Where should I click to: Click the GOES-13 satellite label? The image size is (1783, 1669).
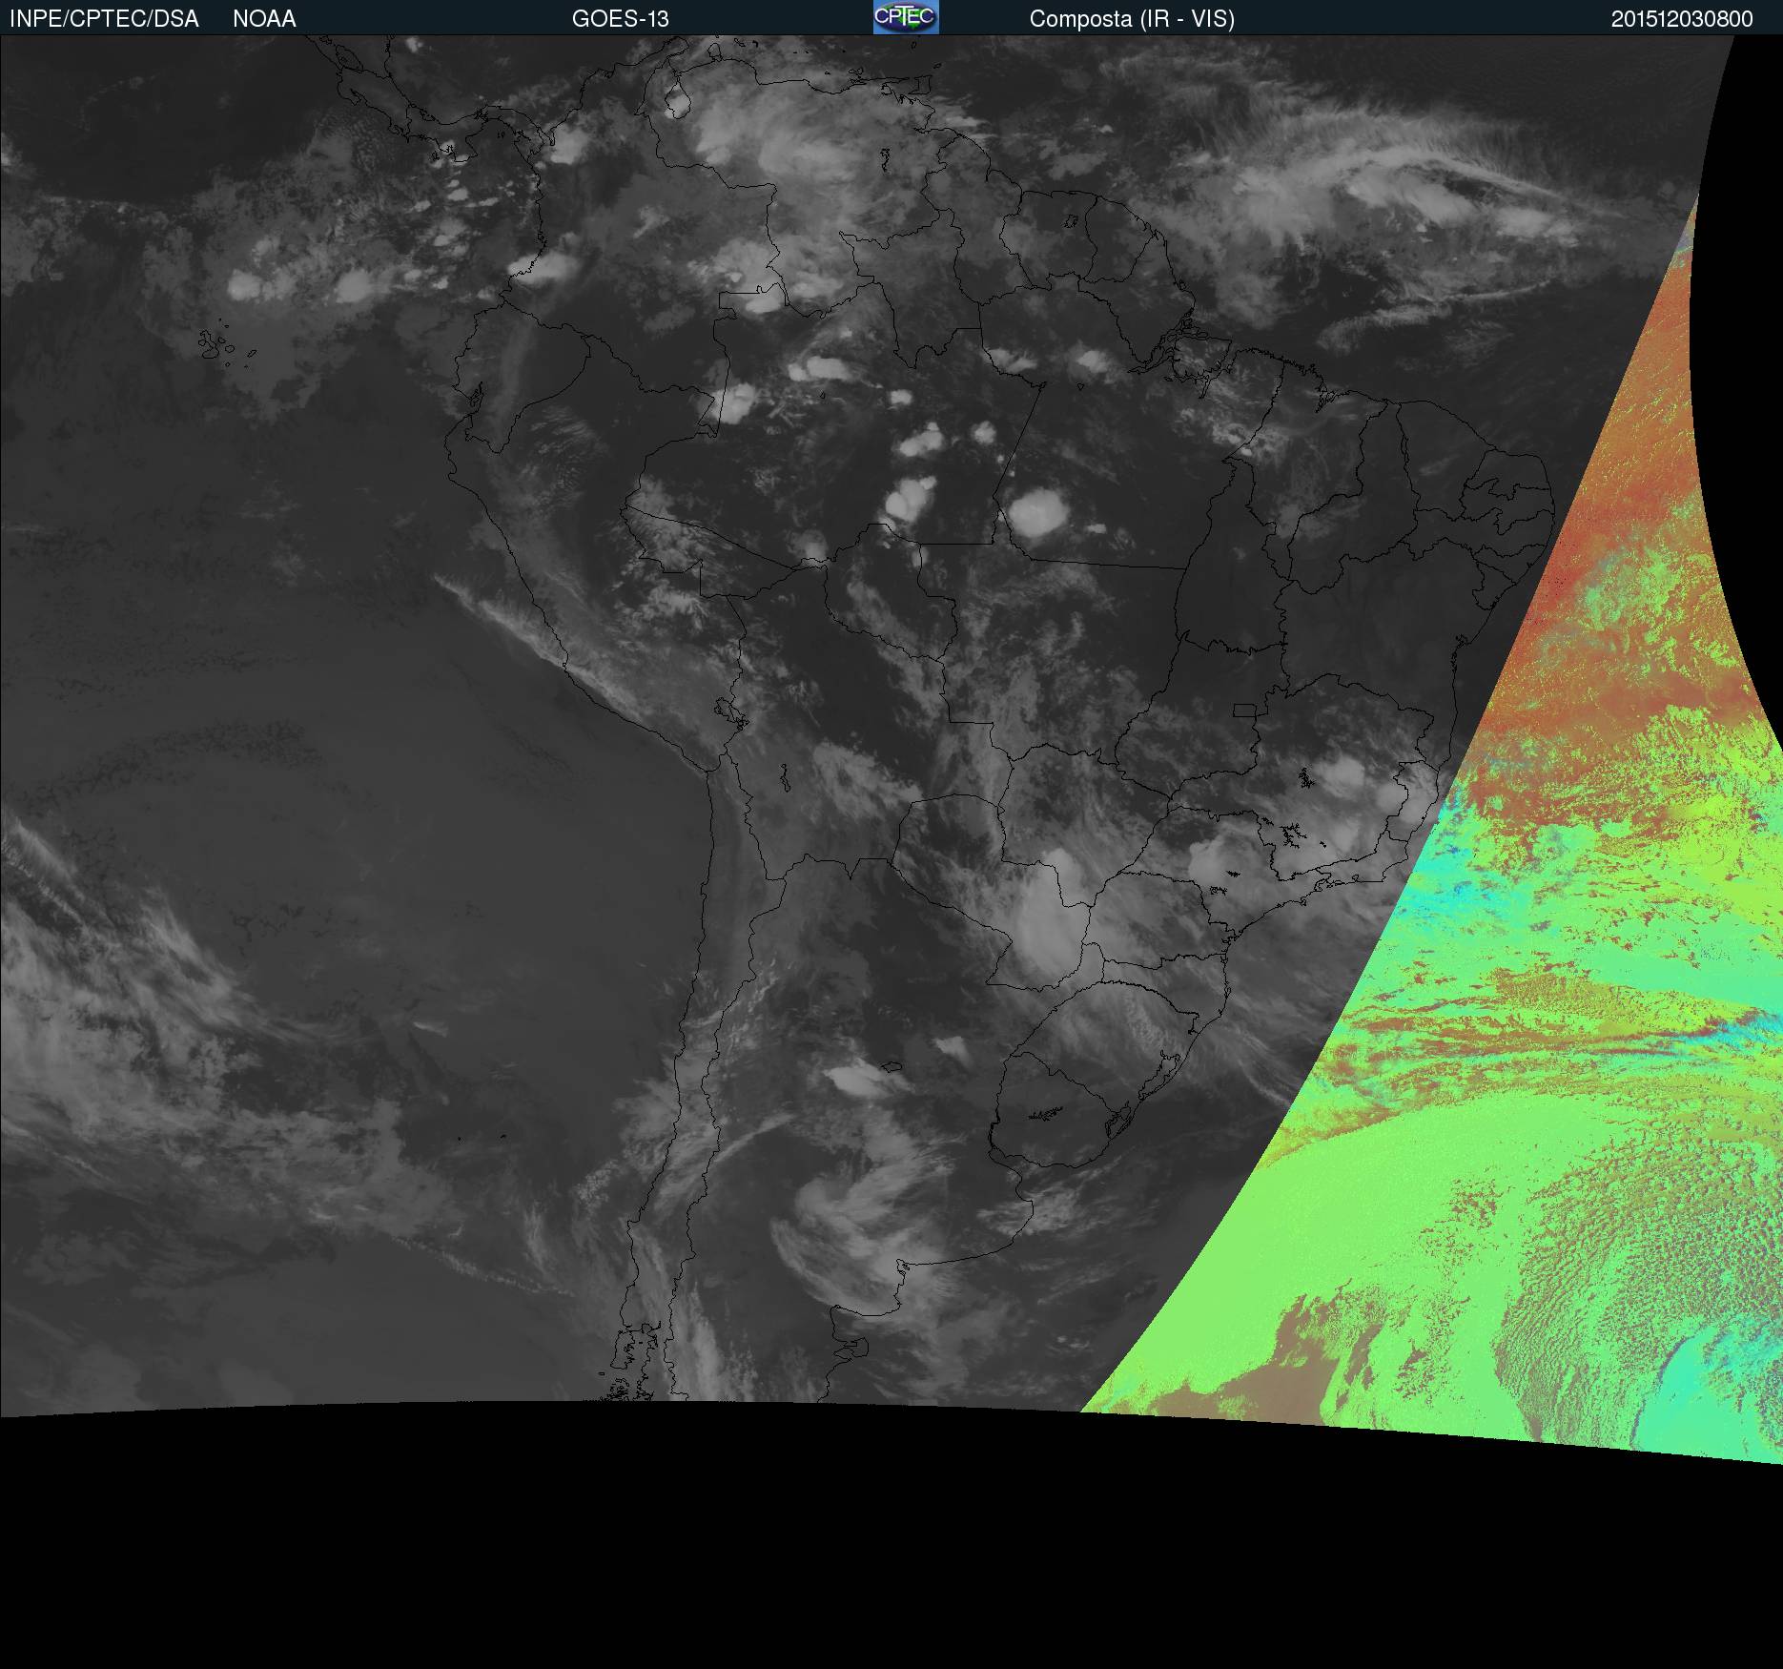coord(620,19)
